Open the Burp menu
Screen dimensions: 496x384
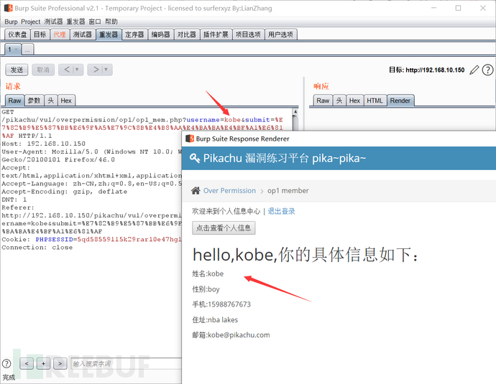11,22
